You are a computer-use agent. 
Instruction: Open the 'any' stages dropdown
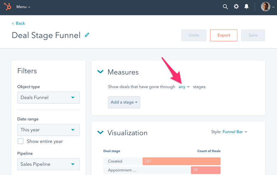click(x=184, y=87)
